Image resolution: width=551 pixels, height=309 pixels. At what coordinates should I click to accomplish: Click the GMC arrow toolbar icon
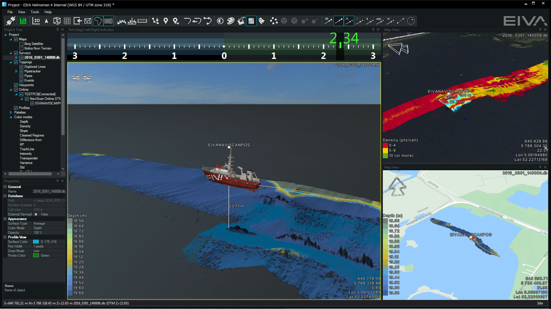click(x=379, y=21)
